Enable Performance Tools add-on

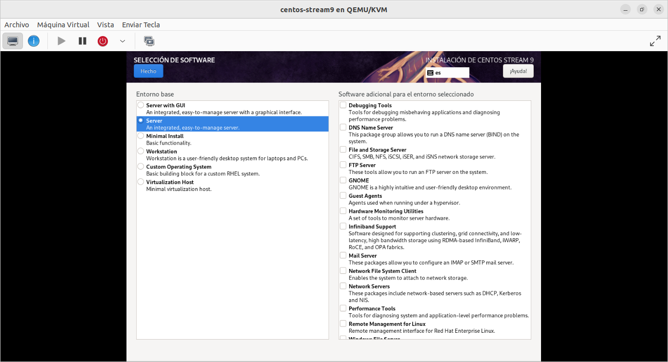click(x=343, y=308)
